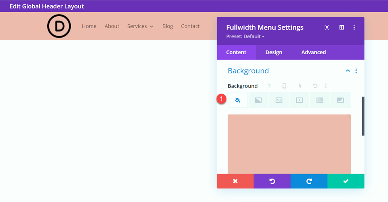Redo change with blue button

coord(309,181)
